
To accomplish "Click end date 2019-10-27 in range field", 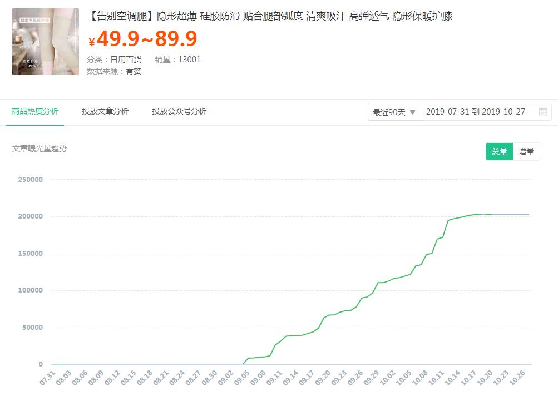I will click(503, 112).
